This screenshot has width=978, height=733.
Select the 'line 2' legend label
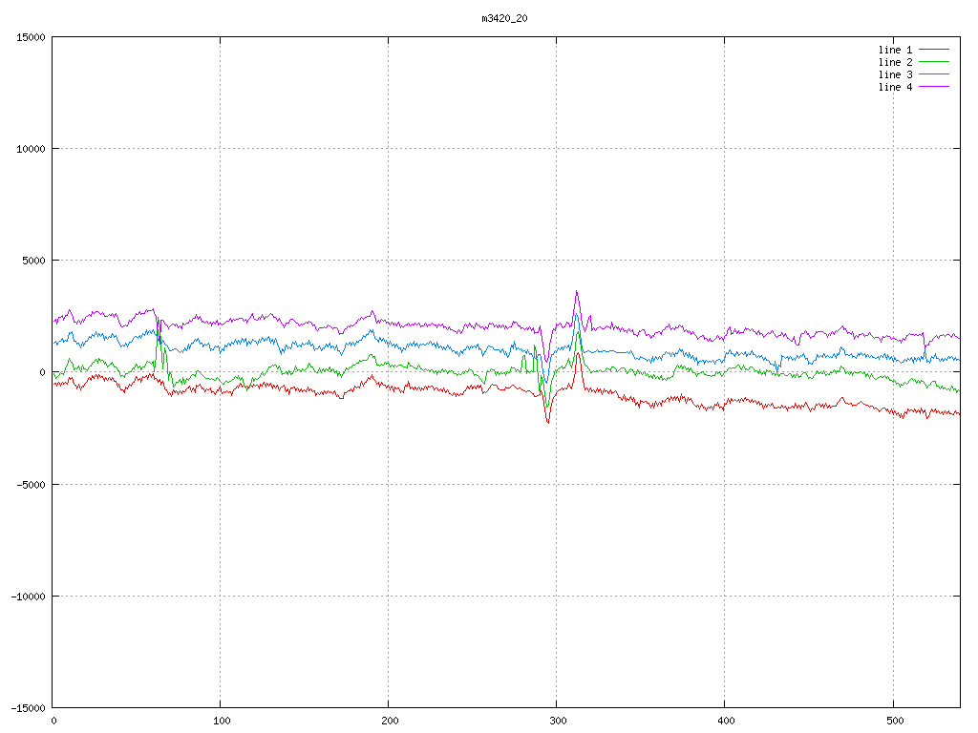pyautogui.click(x=895, y=62)
